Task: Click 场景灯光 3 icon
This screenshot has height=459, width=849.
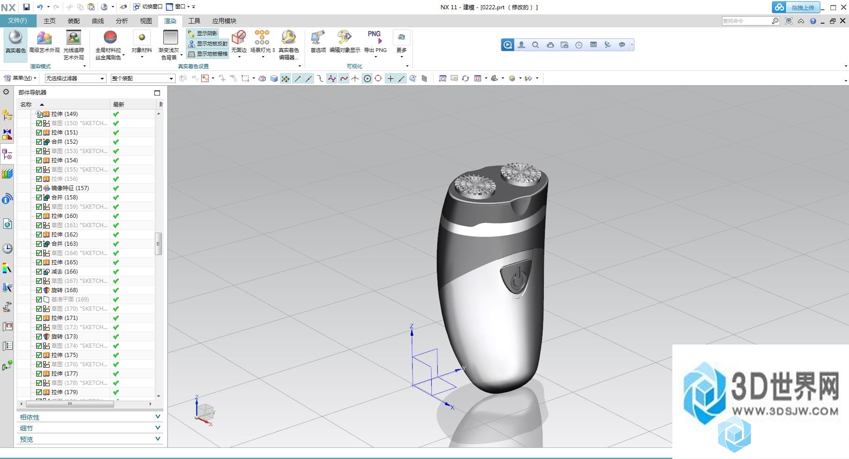Action: point(262,38)
